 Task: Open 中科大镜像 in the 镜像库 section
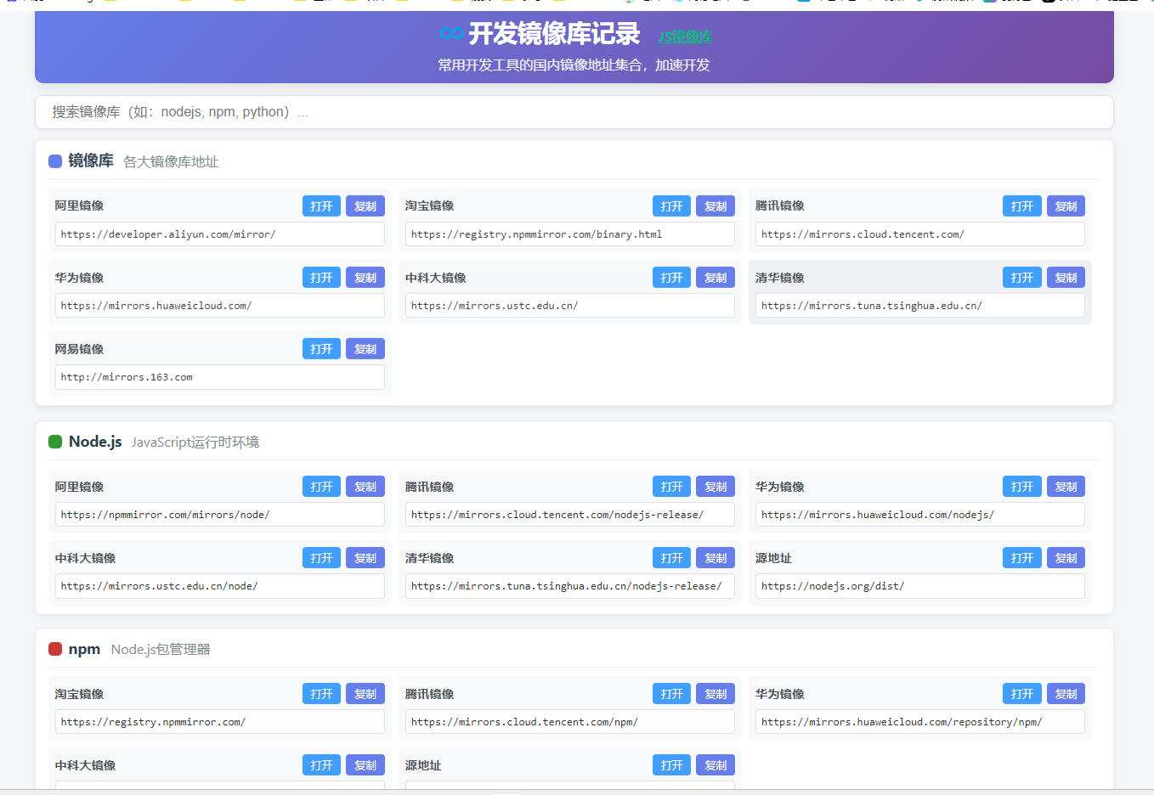point(671,278)
